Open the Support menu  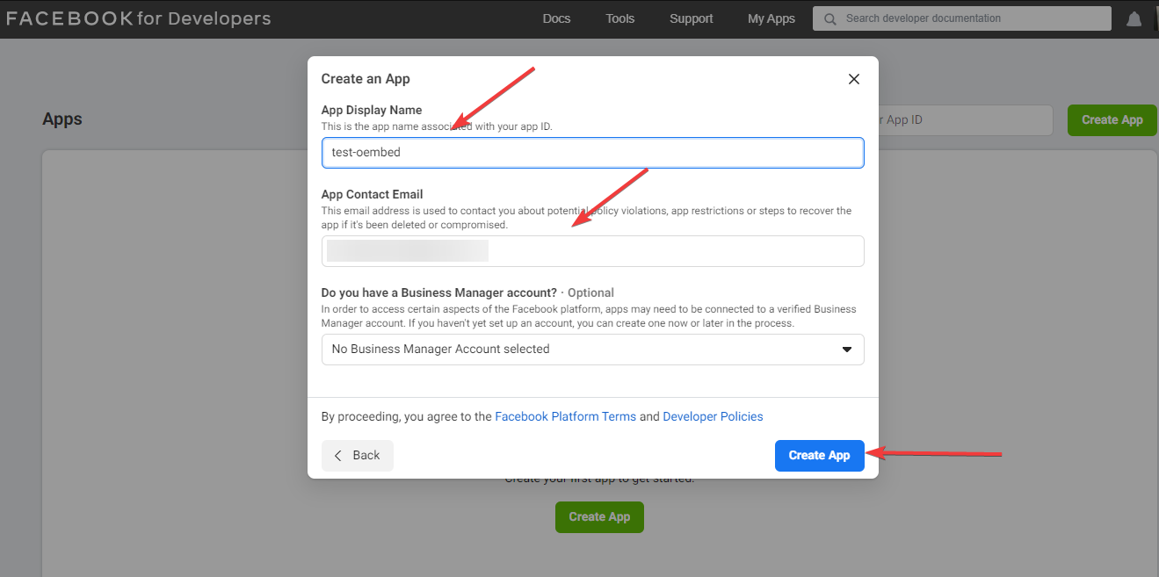coord(691,18)
